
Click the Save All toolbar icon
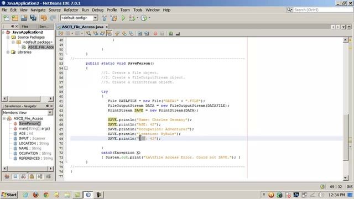(33, 18)
